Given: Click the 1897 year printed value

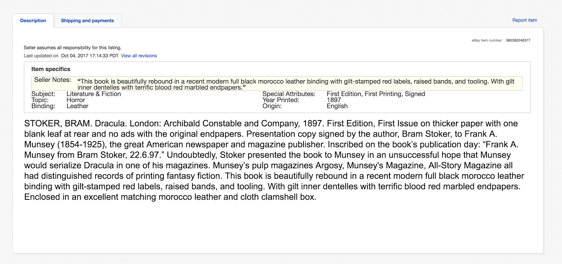Looking at the screenshot, I should 334,100.
